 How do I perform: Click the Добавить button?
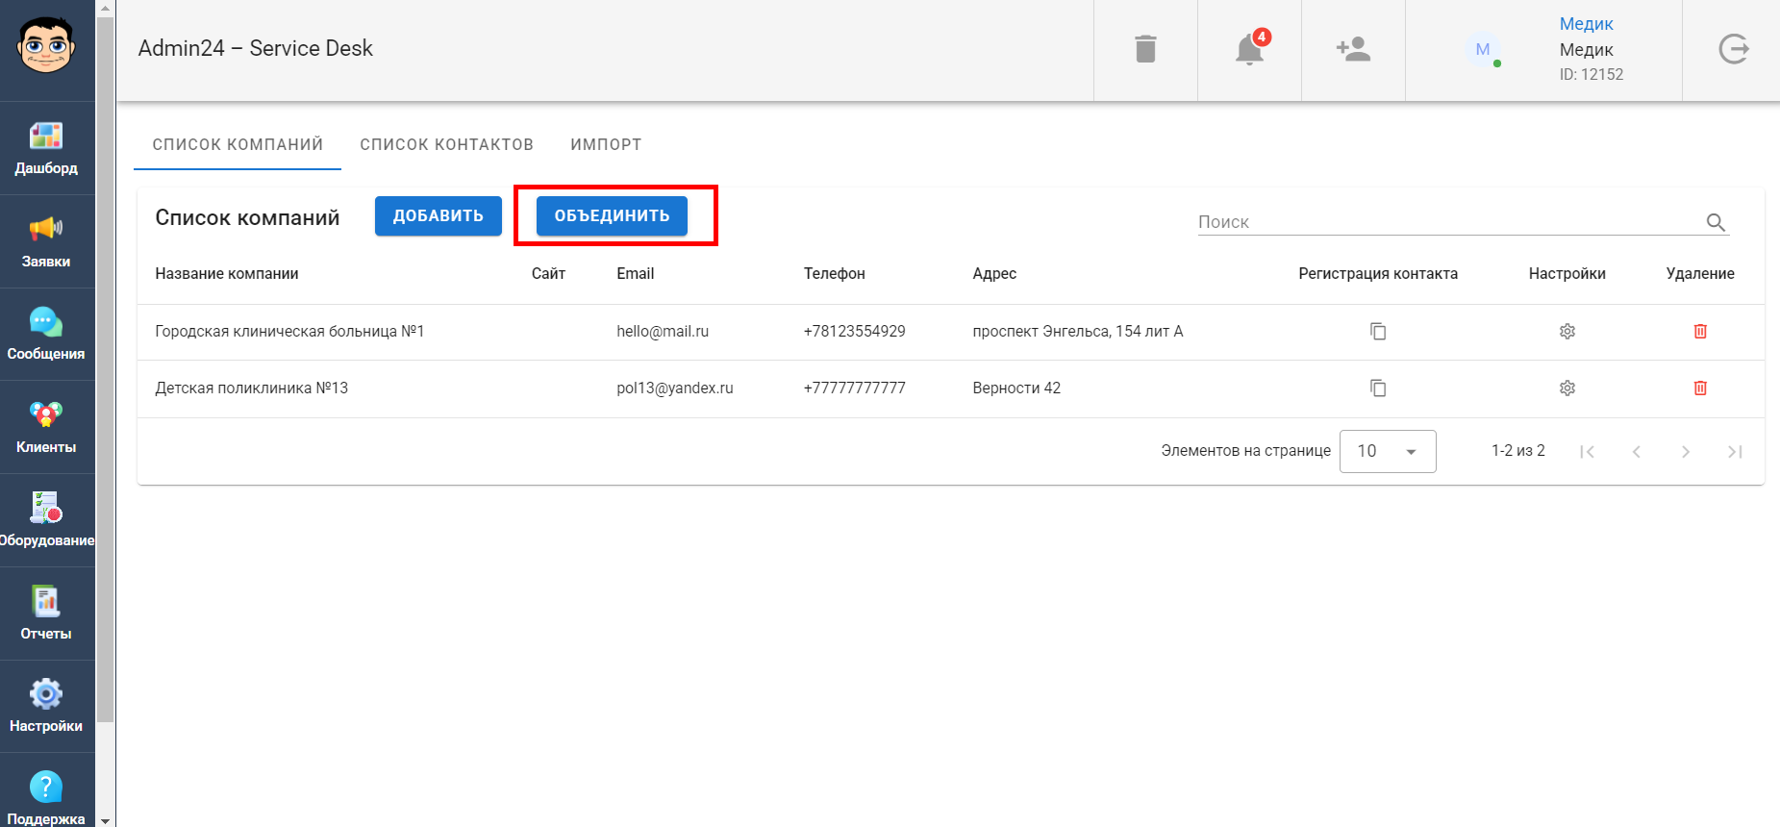(x=439, y=215)
